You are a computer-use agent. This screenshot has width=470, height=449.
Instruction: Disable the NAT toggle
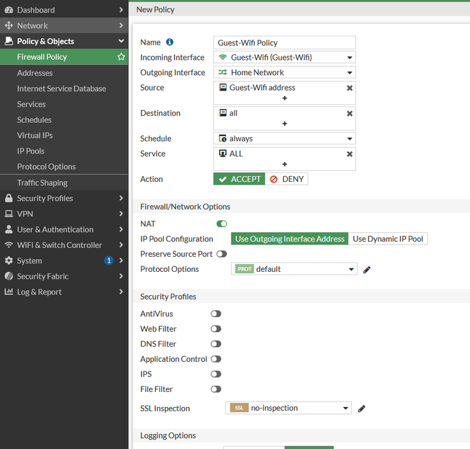(x=222, y=224)
